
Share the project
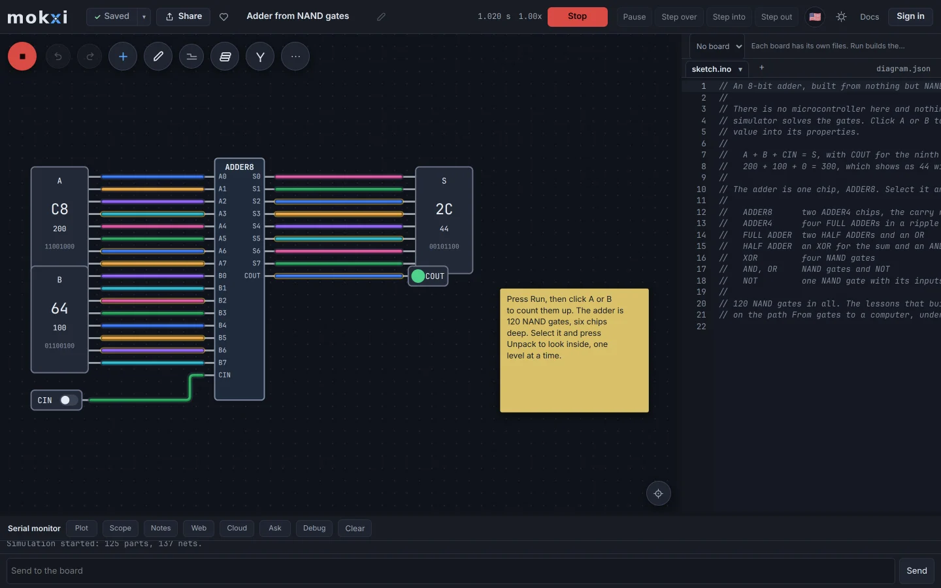[183, 16]
